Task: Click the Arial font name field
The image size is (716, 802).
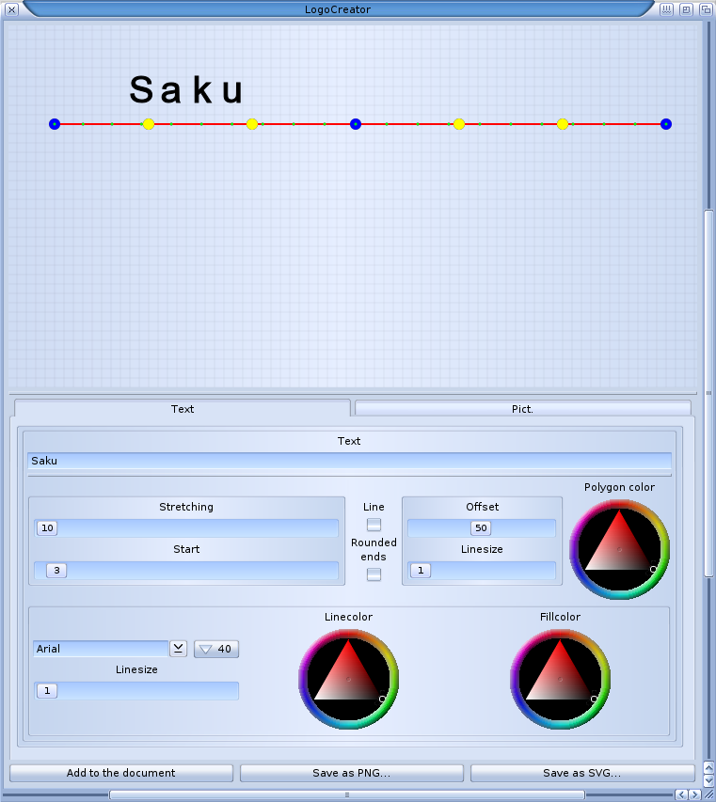Action: 101,649
